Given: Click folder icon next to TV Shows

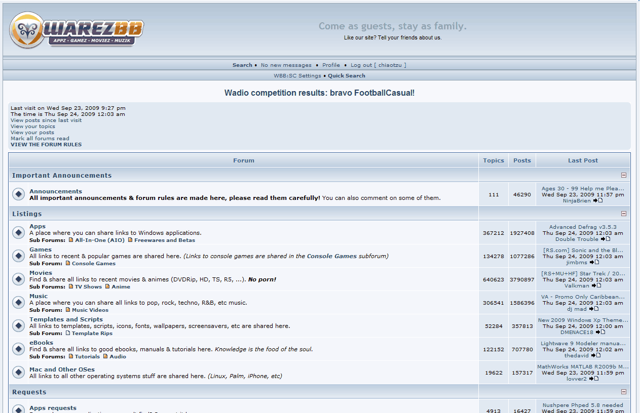Looking at the screenshot, I should (x=71, y=286).
